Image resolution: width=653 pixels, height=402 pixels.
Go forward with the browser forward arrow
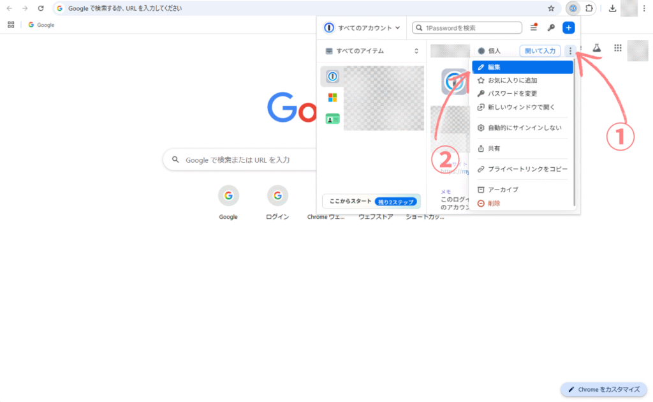(25, 8)
